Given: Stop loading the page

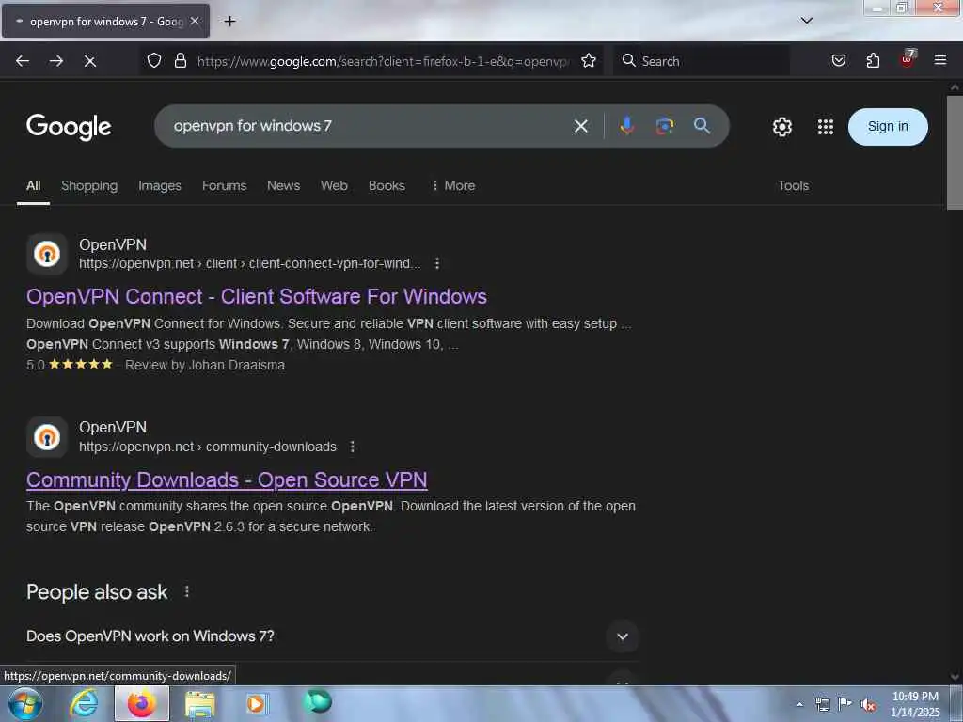Looking at the screenshot, I should click(89, 61).
